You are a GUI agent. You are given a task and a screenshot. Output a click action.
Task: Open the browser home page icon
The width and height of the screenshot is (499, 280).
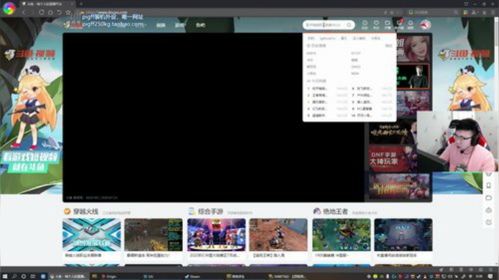click(51, 12)
